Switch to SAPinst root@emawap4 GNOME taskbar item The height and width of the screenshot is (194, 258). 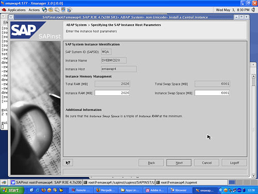[x=46, y=182]
